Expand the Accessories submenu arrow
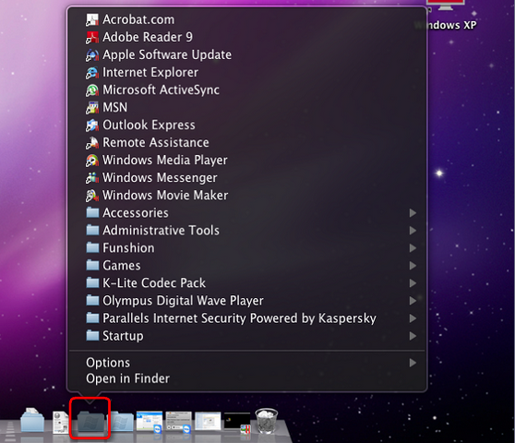The image size is (515, 443). (x=413, y=213)
